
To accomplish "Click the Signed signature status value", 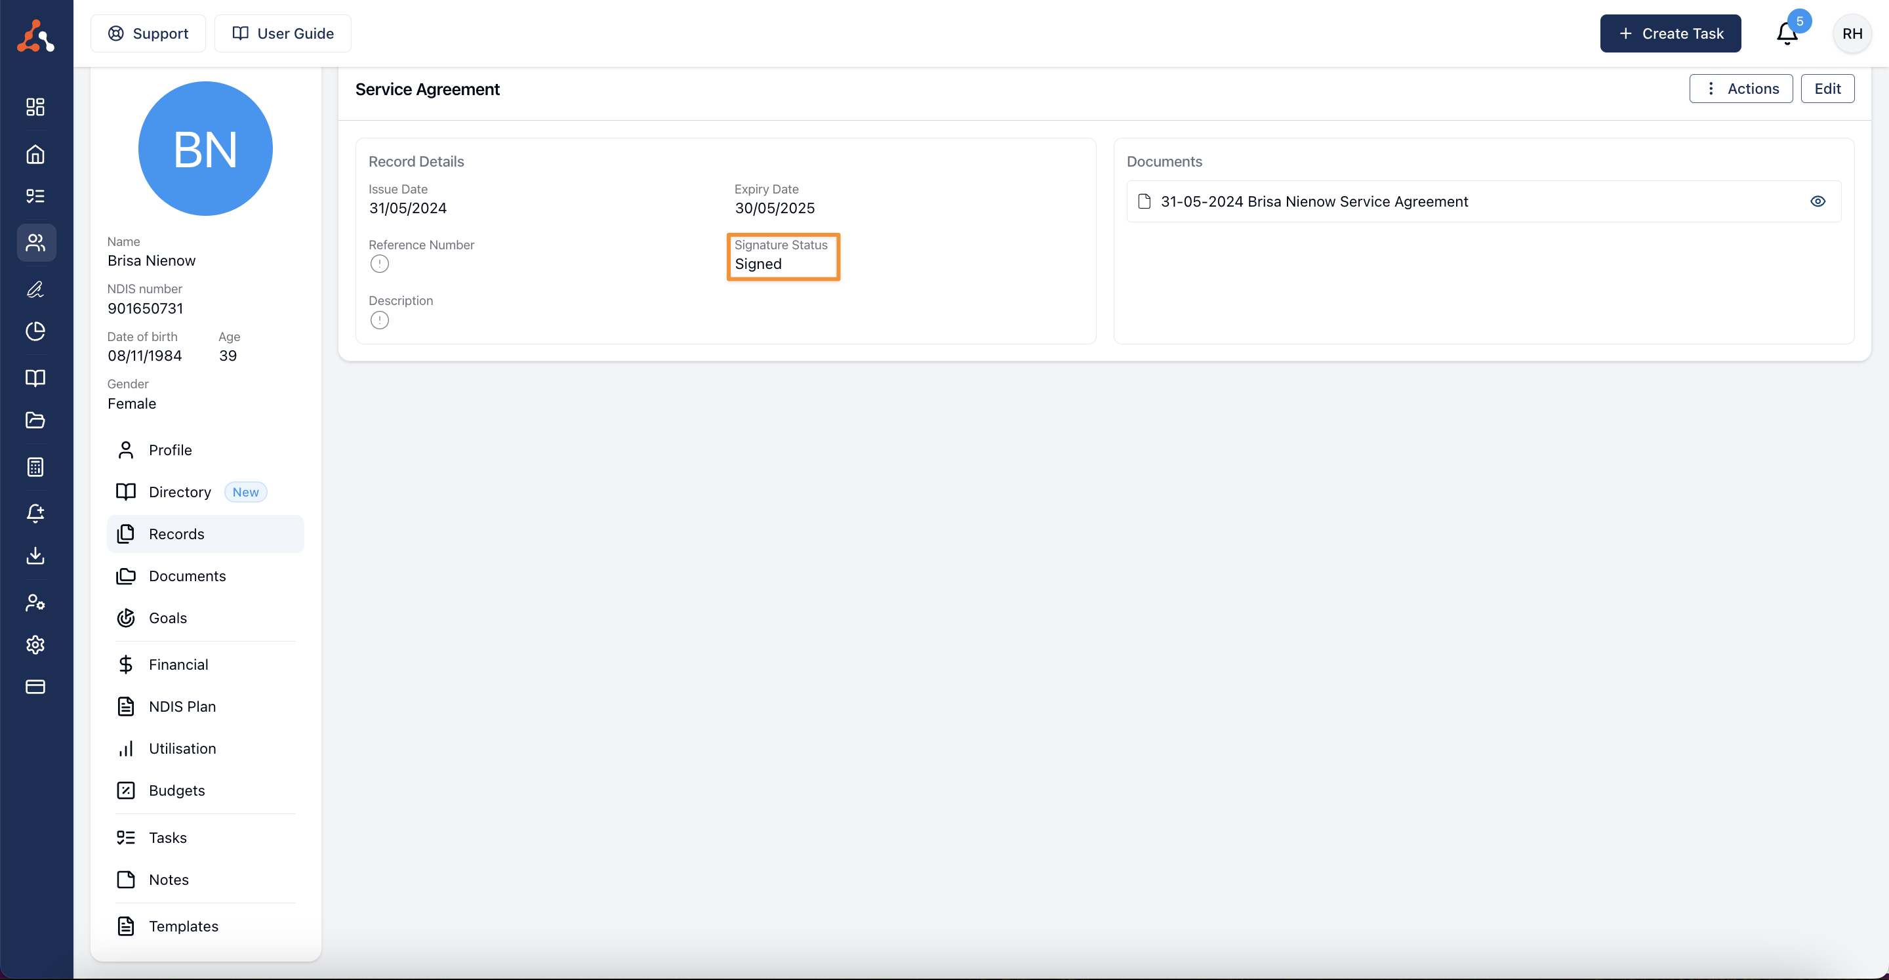I will pos(758,264).
